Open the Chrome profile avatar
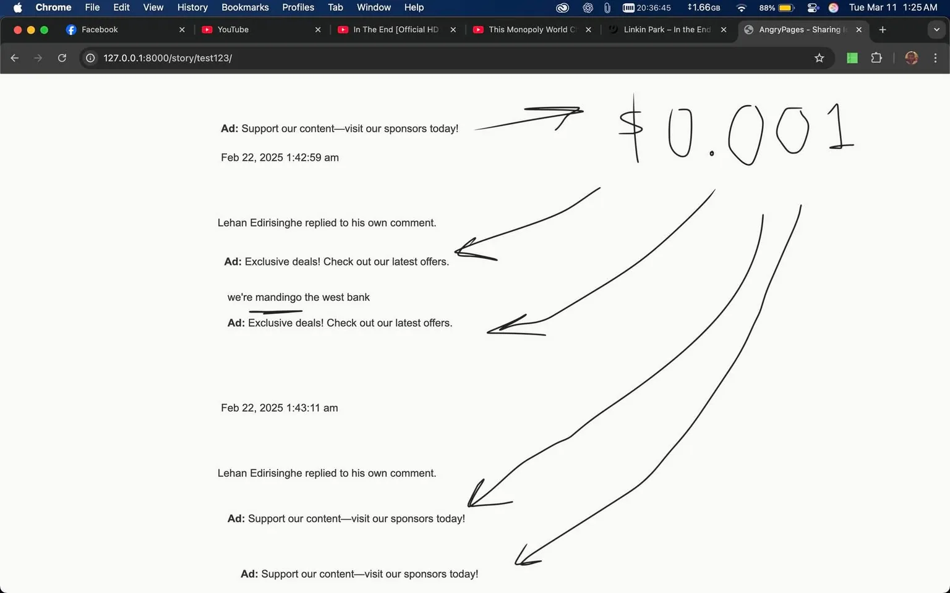950x593 pixels. (911, 58)
